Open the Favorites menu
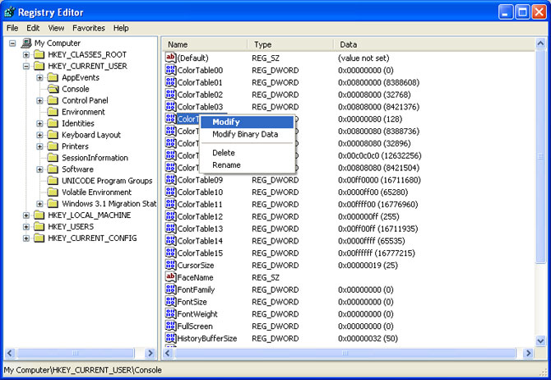Screen dimensions: 551x380 coord(88,28)
